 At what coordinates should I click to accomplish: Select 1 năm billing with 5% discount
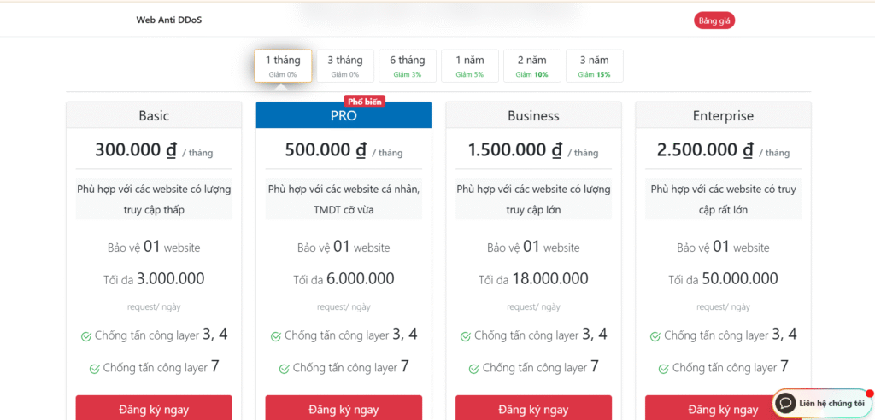point(469,66)
